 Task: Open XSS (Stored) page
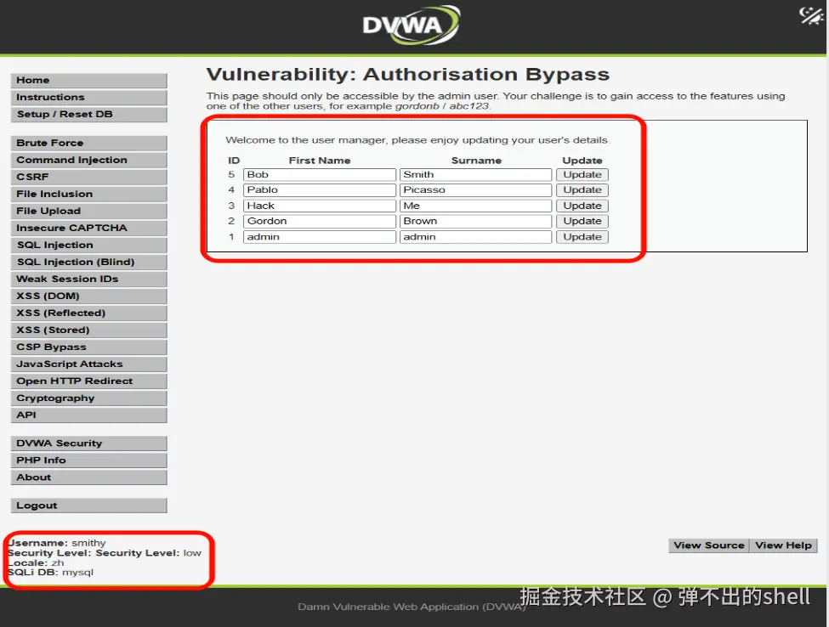[88, 330]
